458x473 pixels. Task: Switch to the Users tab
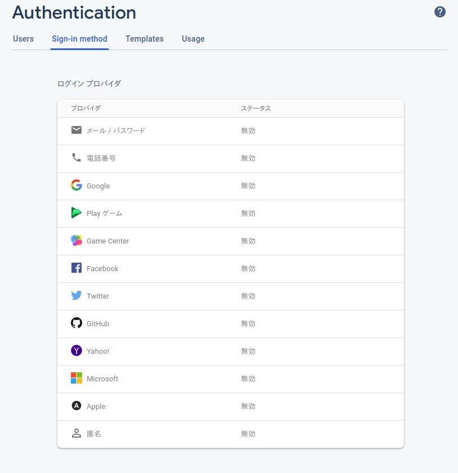[x=23, y=39]
